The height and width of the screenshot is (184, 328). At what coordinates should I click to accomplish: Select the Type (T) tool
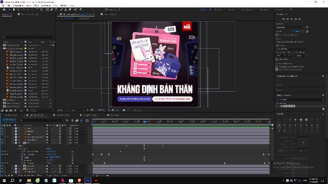click(x=56, y=10)
